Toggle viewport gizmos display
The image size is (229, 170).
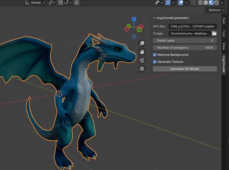(x=168, y=3)
